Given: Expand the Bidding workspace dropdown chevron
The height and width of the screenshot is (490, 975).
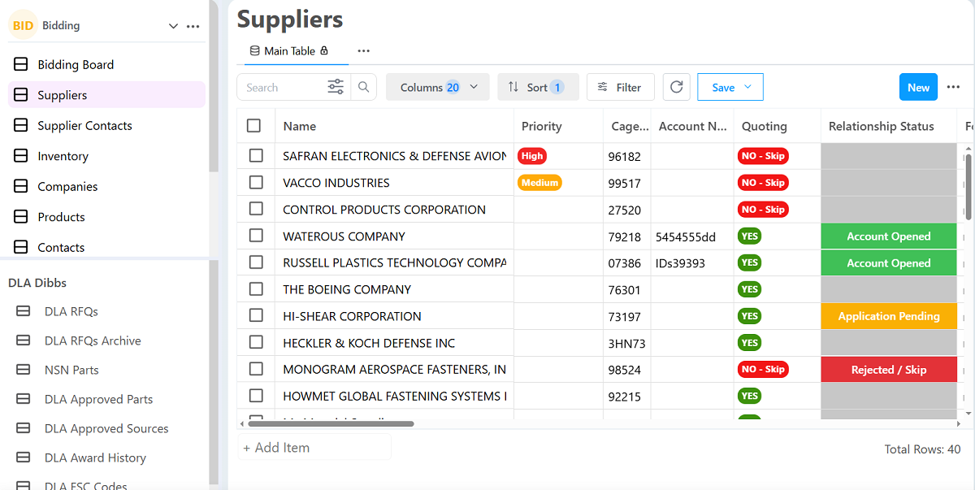Looking at the screenshot, I should tap(173, 26).
